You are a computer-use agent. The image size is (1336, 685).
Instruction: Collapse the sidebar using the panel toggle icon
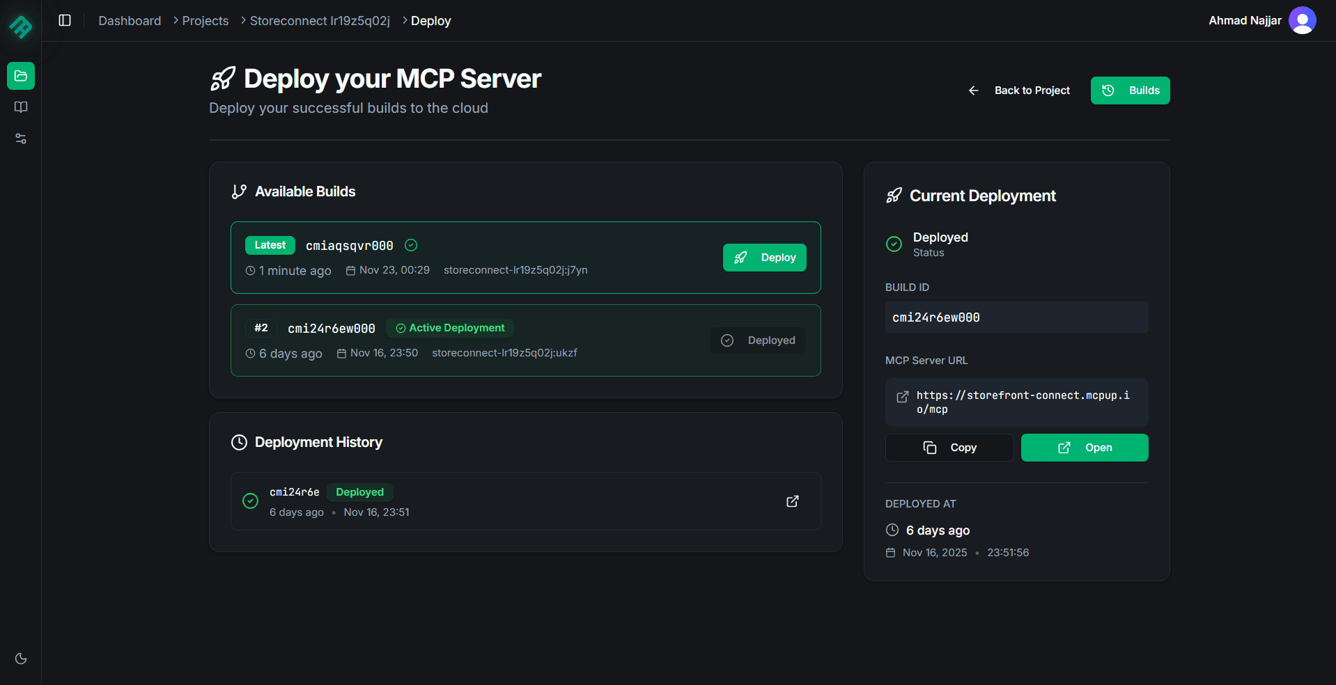tap(64, 20)
